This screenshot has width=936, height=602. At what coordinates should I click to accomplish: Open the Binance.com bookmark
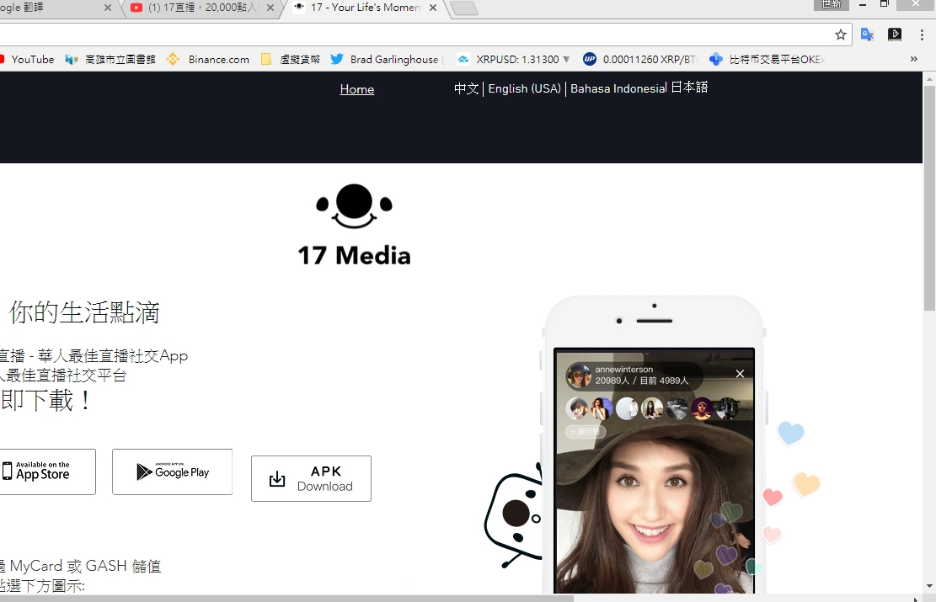click(209, 60)
